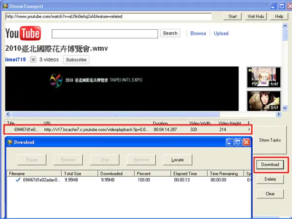Click the completed checkmark icon in download row

click(x=18, y=180)
